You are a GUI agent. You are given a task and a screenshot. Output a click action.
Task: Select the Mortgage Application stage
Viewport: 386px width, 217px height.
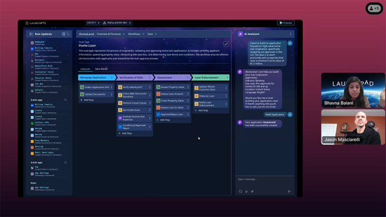(x=96, y=78)
